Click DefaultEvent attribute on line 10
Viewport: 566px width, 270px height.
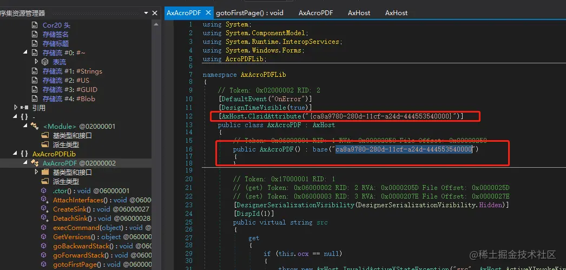243,98
